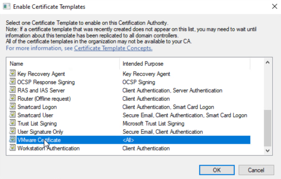The width and height of the screenshot is (281, 179).
Task: Close the Enable Certificate Templates window
Action: (274, 7)
